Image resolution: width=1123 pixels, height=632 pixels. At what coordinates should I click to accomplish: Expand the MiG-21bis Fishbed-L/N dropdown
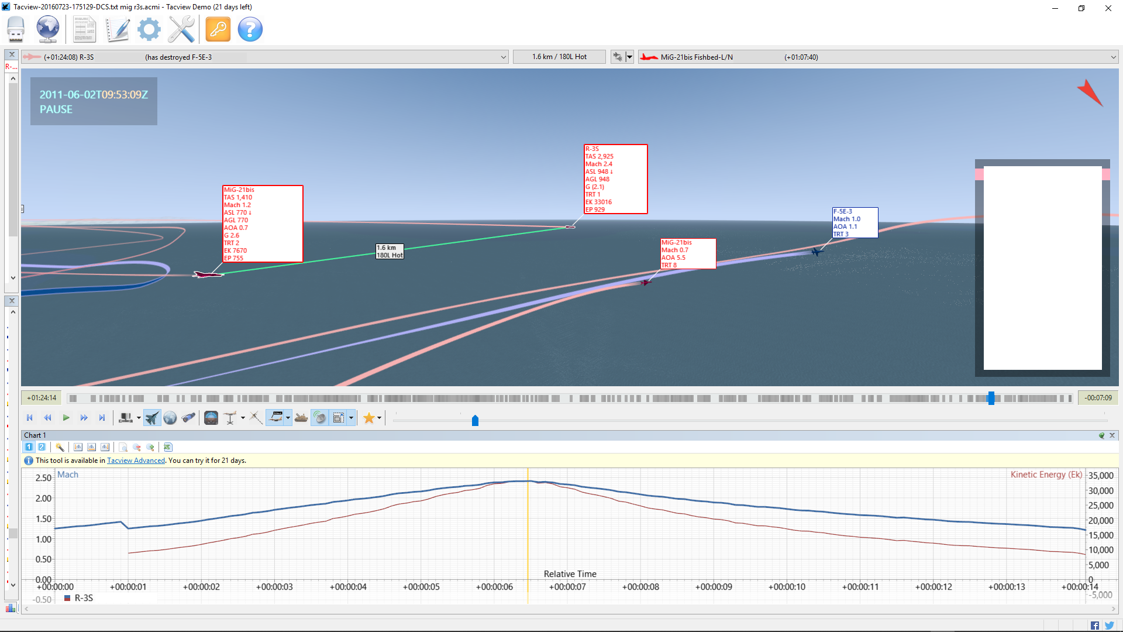[x=1113, y=57]
